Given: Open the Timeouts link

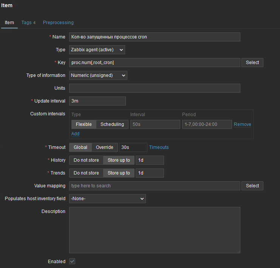Looking at the screenshot, I should tap(159, 147).
